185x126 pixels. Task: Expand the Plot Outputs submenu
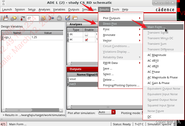tap(120, 18)
